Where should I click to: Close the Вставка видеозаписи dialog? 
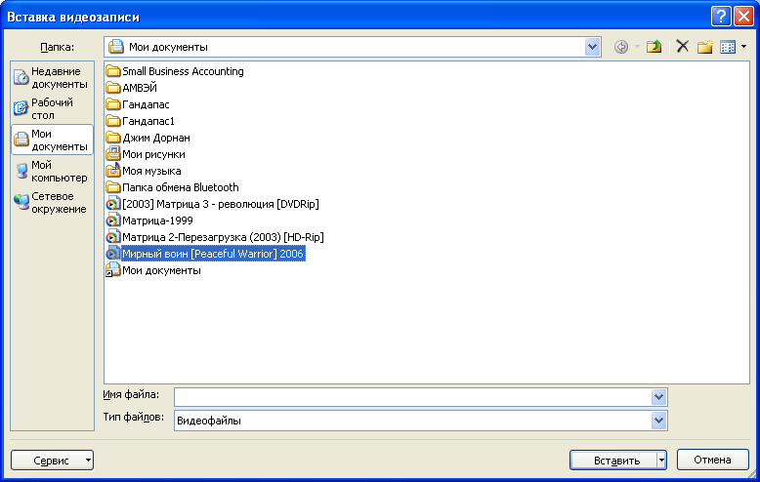pos(743,17)
